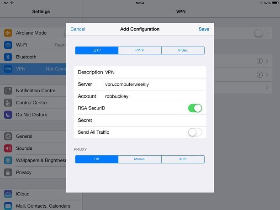Show details via first info chevron row
Image resolution: width=280 pixels, height=210 pixels.
pos(259,61)
